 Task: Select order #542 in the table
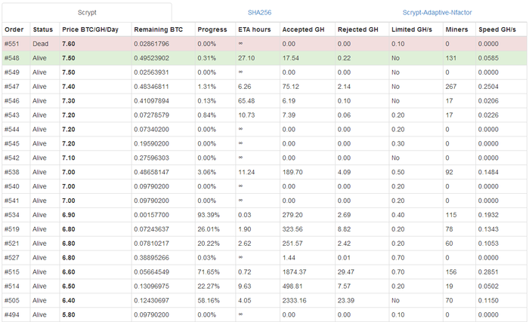(x=264, y=158)
